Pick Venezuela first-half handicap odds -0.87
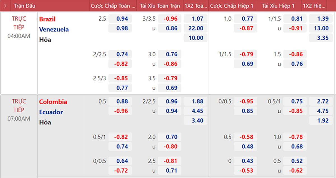Image resolution: width=336 pixels, height=178 pixels. coord(246,28)
